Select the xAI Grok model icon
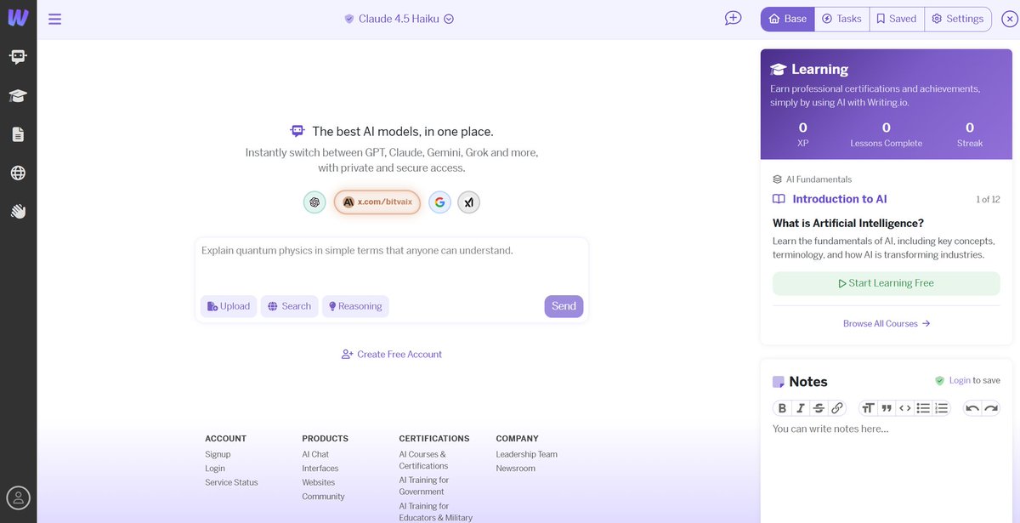This screenshot has height=523, width=1020. click(468, 202)
